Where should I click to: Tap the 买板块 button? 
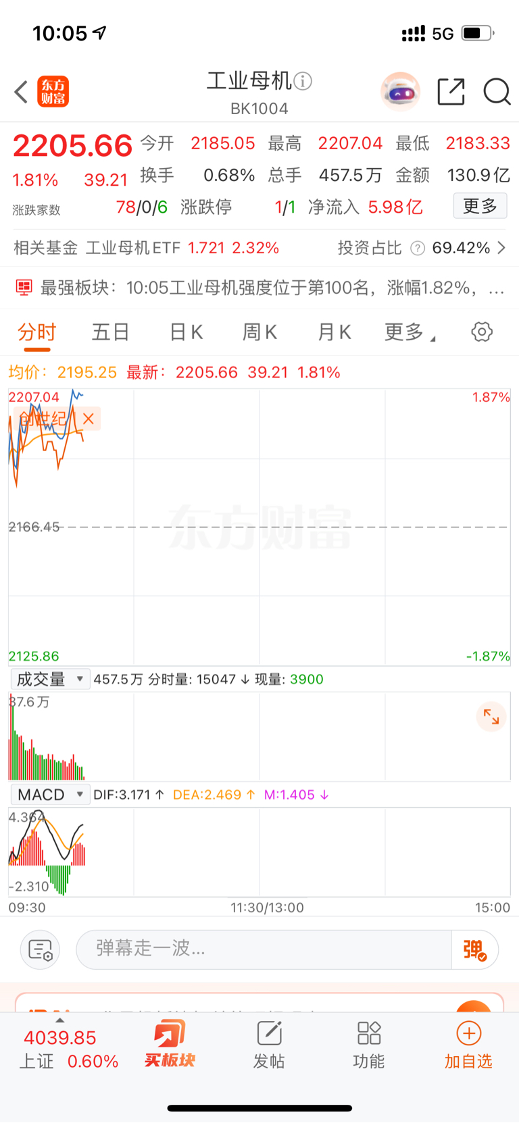169,1045
